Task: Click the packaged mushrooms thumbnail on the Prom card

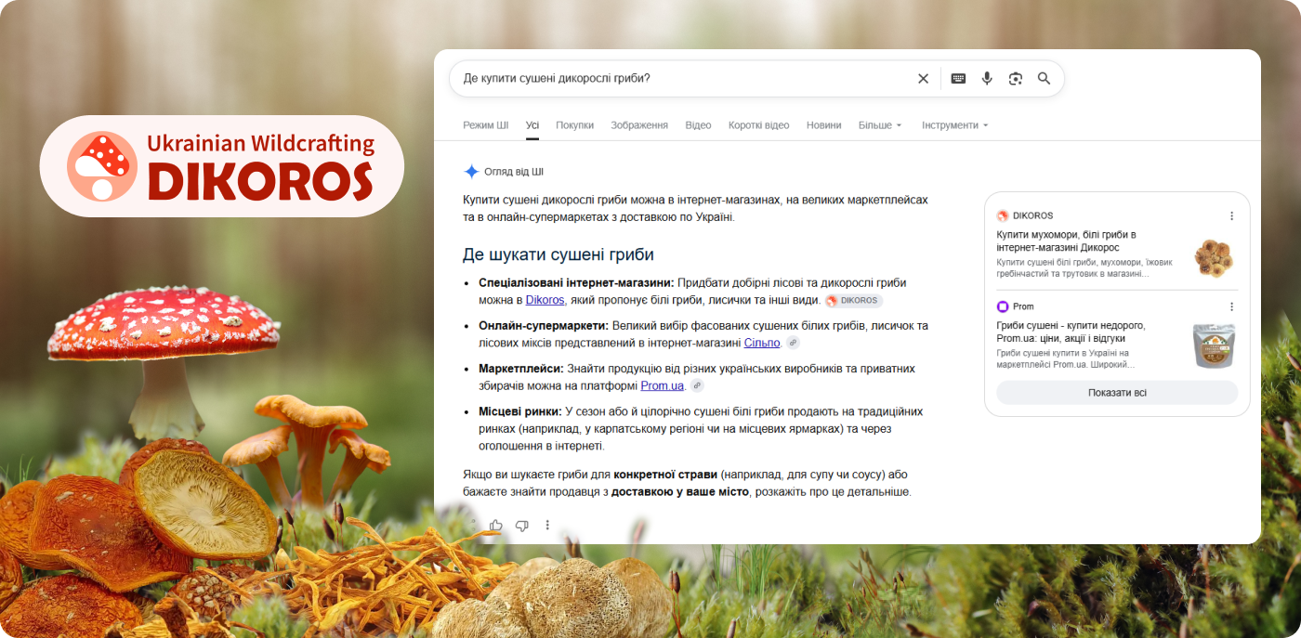Action: pyautogui.click(x=1214, y=346)
